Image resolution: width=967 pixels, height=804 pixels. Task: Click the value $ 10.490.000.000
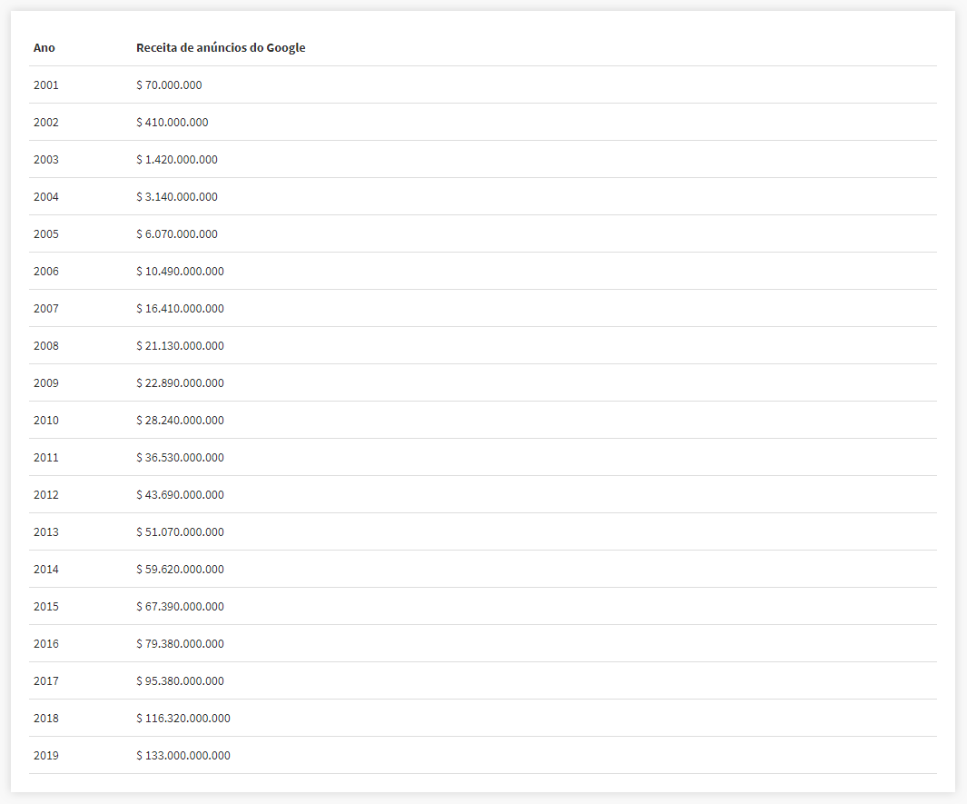pyautogui.click(x=180, y=271)
